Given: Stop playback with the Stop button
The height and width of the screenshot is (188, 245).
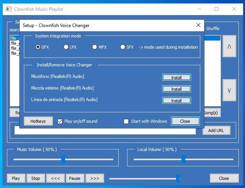Looking at the screenshot, I should (35, 178).
